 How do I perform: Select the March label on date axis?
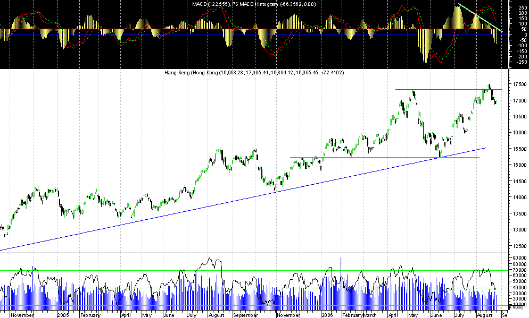pos(370,315)
